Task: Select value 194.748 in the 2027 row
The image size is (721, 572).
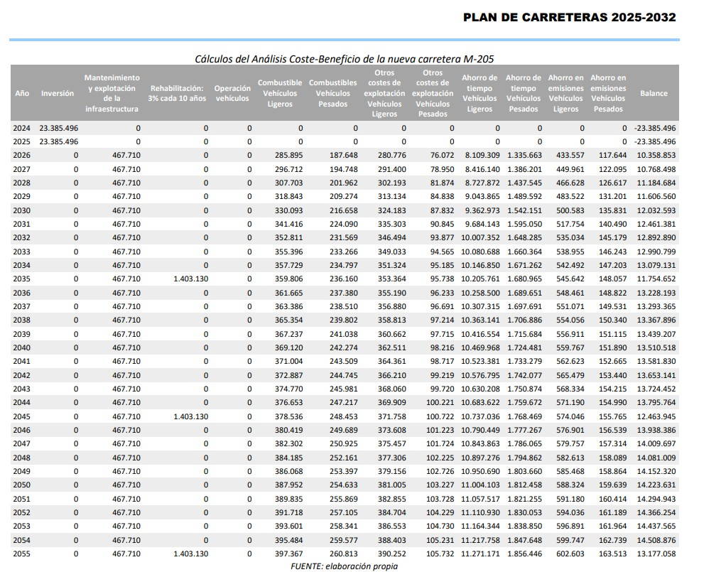Action: [x=344, y=169]
